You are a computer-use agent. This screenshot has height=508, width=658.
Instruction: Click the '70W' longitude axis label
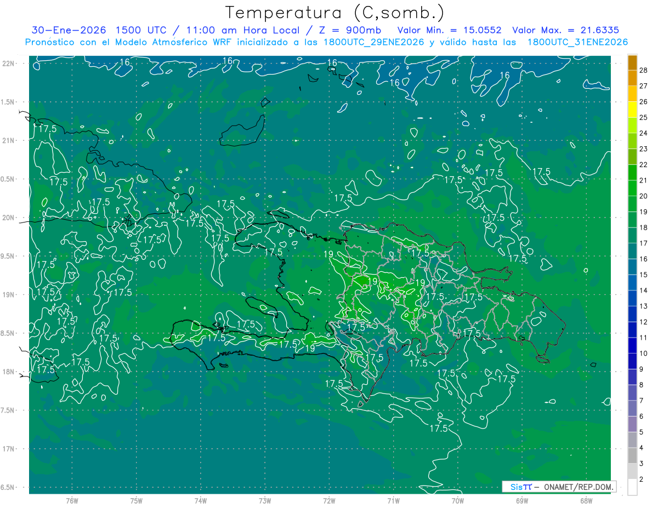click(x=458, y=500)
